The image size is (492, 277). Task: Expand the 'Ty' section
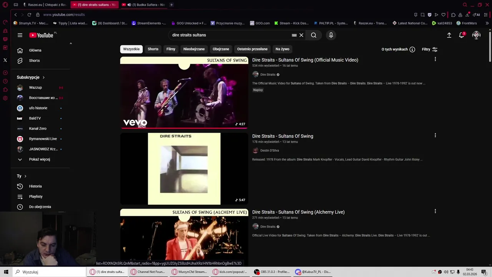pos(22,176)
